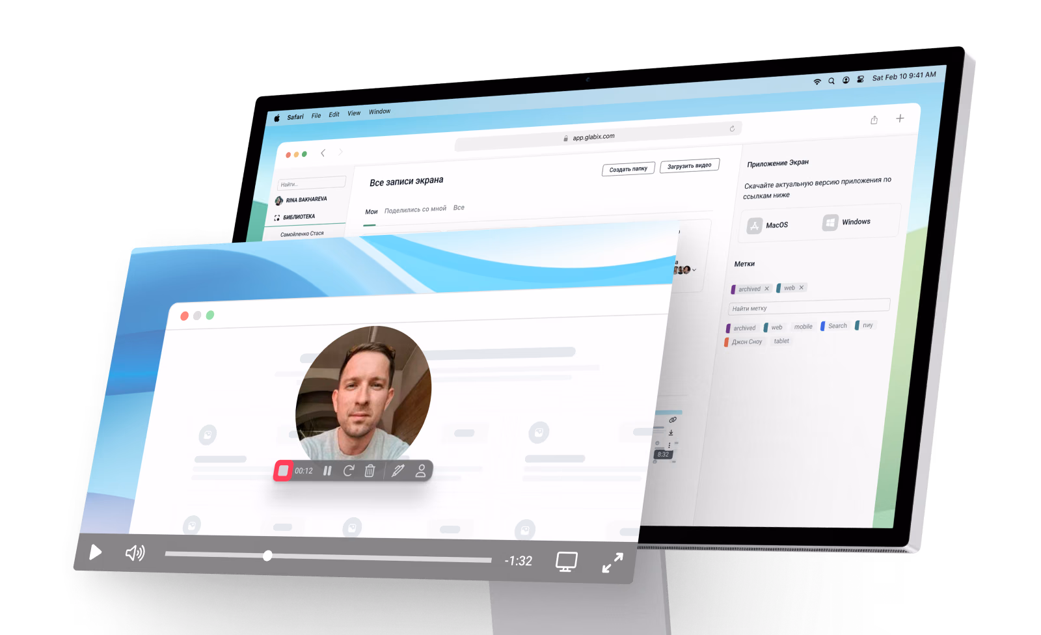Image resolution: width=1041 pixels, height=635 pixels.
Task: Remove the selected 'archived' tag
Action: pos(766,289)
